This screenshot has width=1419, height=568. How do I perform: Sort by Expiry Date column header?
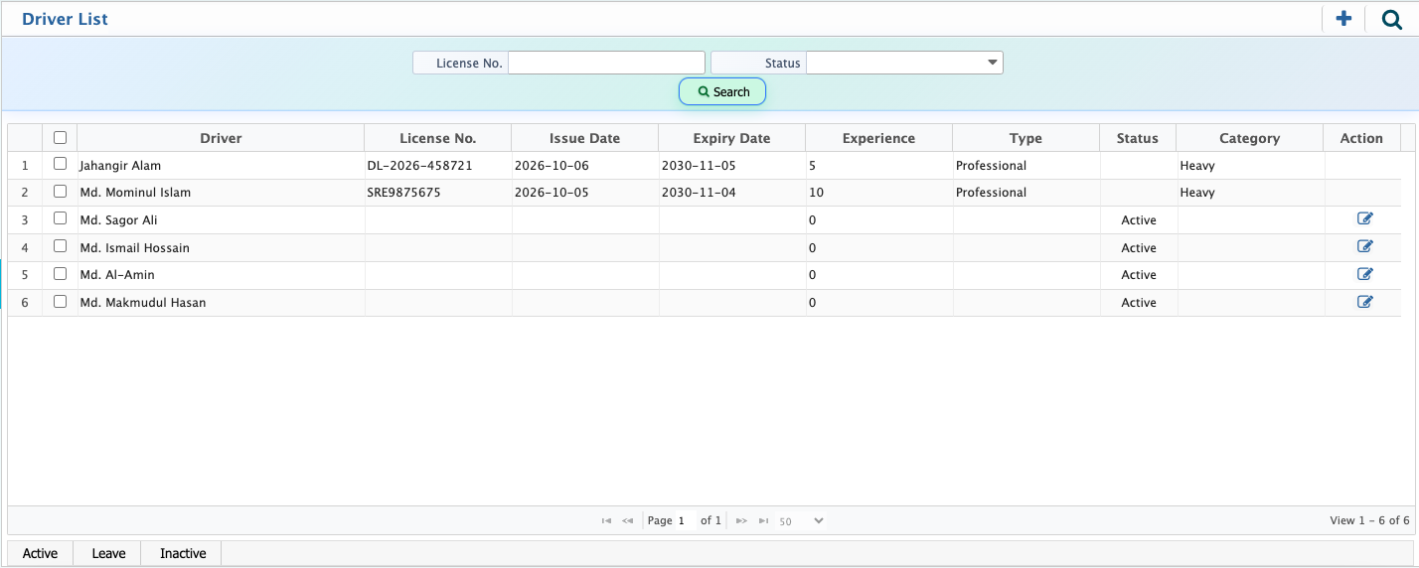pyautogui.click(x=731, y=138)
